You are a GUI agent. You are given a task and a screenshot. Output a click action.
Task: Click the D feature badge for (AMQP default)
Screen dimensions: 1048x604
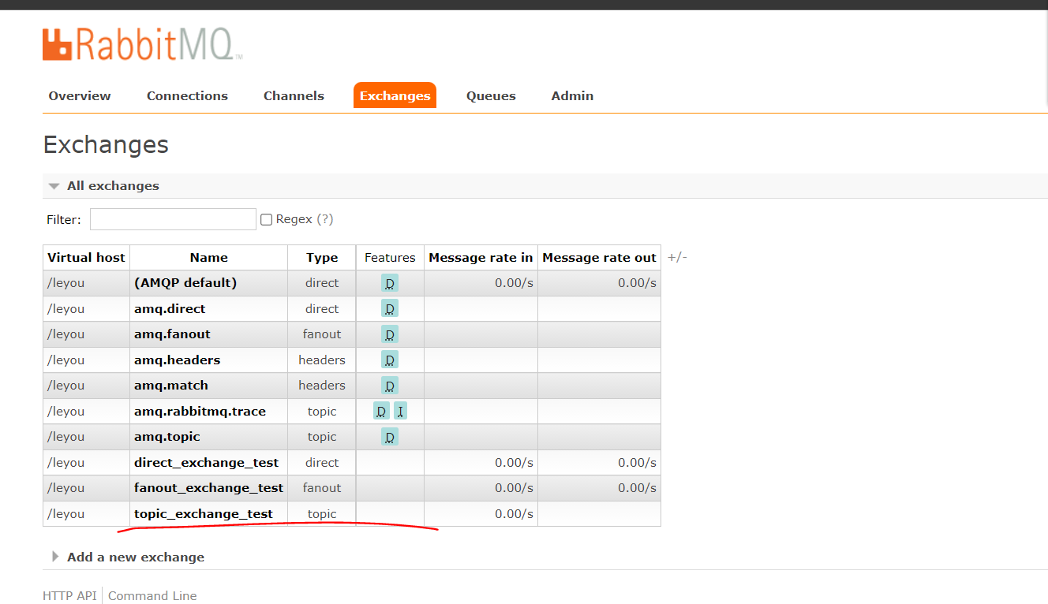[x=390, y=283]
